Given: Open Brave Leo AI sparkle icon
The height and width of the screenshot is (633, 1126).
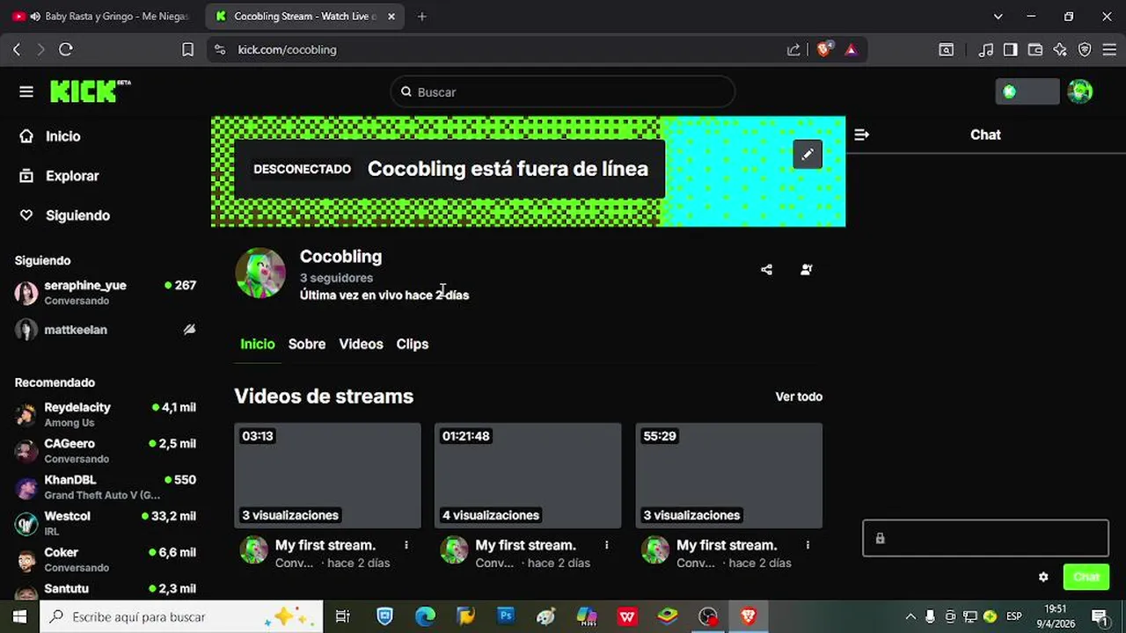Looking at the screenshot, I should [x=1060, y=50].
